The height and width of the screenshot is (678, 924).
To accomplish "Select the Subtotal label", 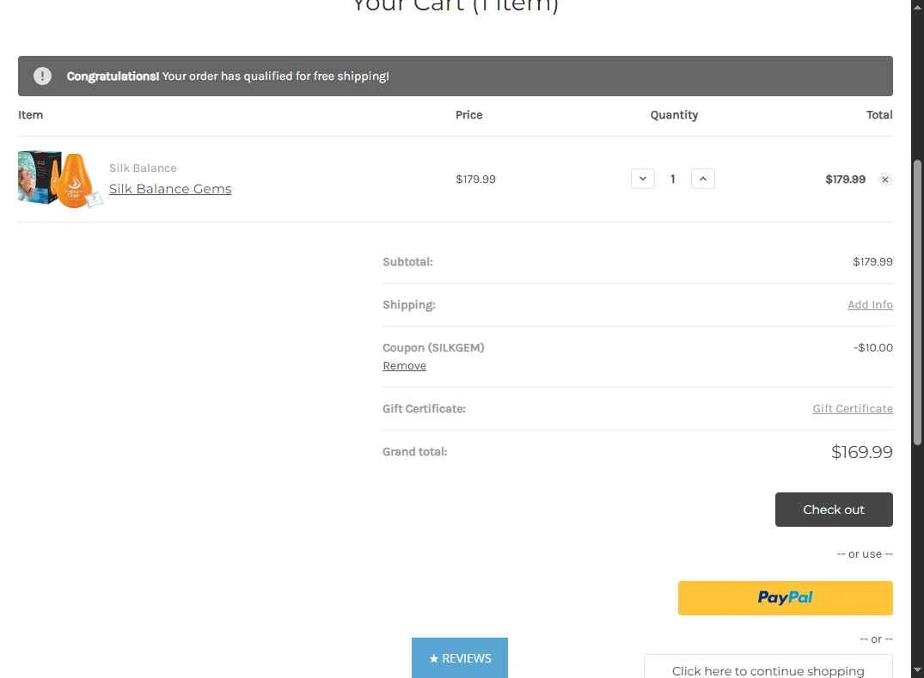I will (x=407, y=261).
